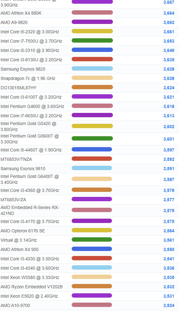Click the blue bar for AMD Athlon X4 950

(92, 249)
